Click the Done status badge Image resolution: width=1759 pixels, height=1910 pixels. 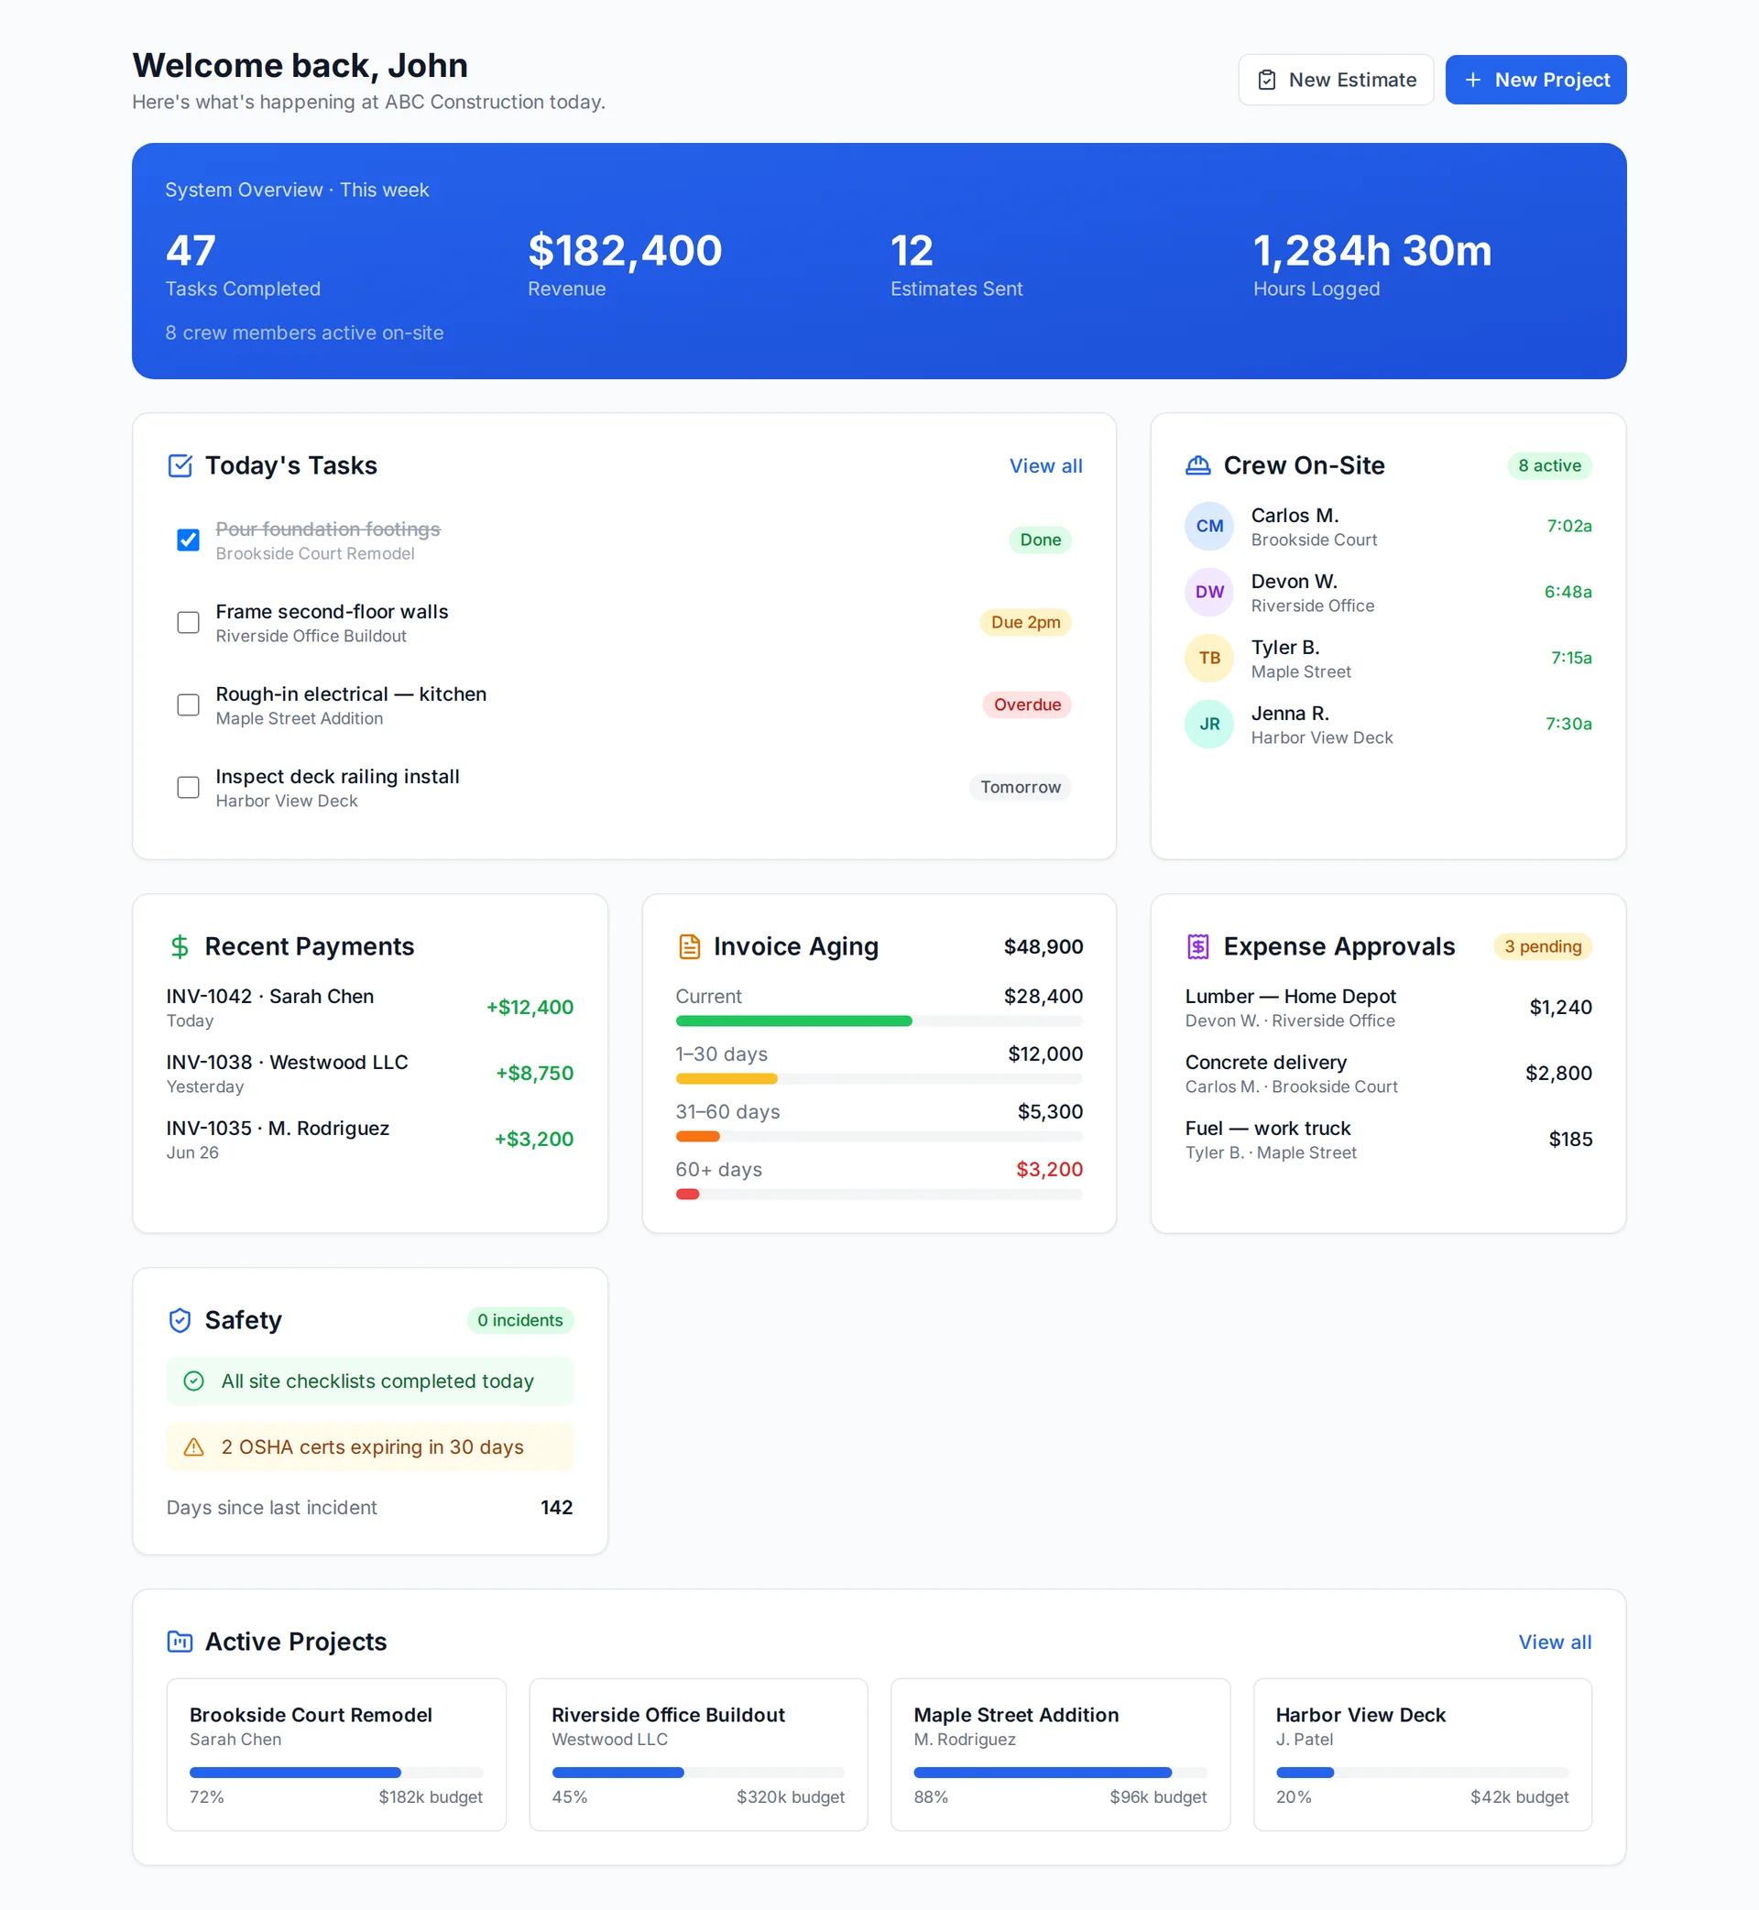pos(1040,540)
